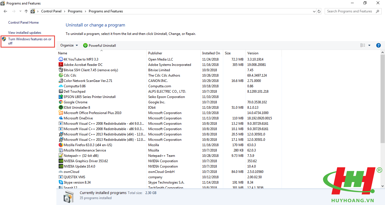Click the Programs breadcrumb in address bar
Viewport: 385px width, 205px height.
[75, 11]
